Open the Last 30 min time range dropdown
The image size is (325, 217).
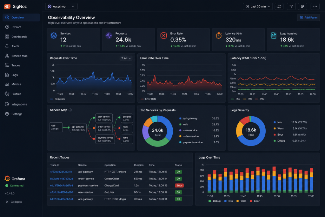tap(258, 6)
